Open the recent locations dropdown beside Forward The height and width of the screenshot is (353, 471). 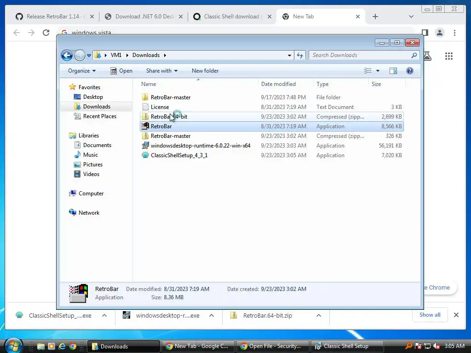(x=89, y=56)
